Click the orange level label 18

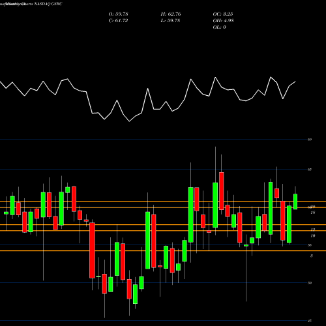pos(313,213)
